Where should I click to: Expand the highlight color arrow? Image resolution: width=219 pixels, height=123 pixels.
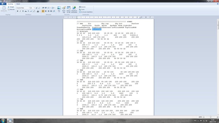coord(36,11)
